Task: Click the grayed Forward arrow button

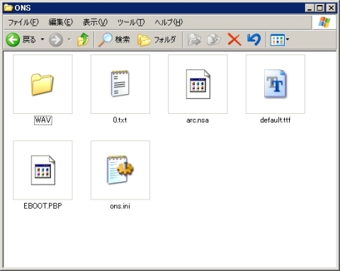Action: coord(56,40)
